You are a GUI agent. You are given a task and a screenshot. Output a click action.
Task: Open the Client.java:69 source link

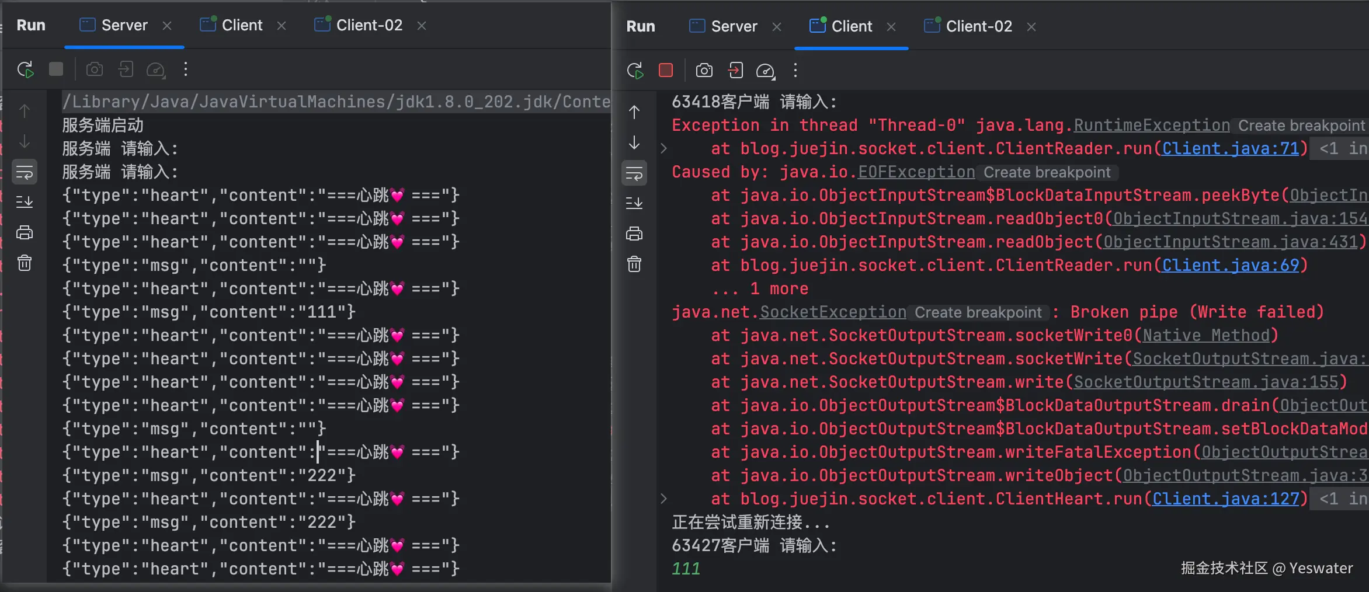click(1230, 265)
